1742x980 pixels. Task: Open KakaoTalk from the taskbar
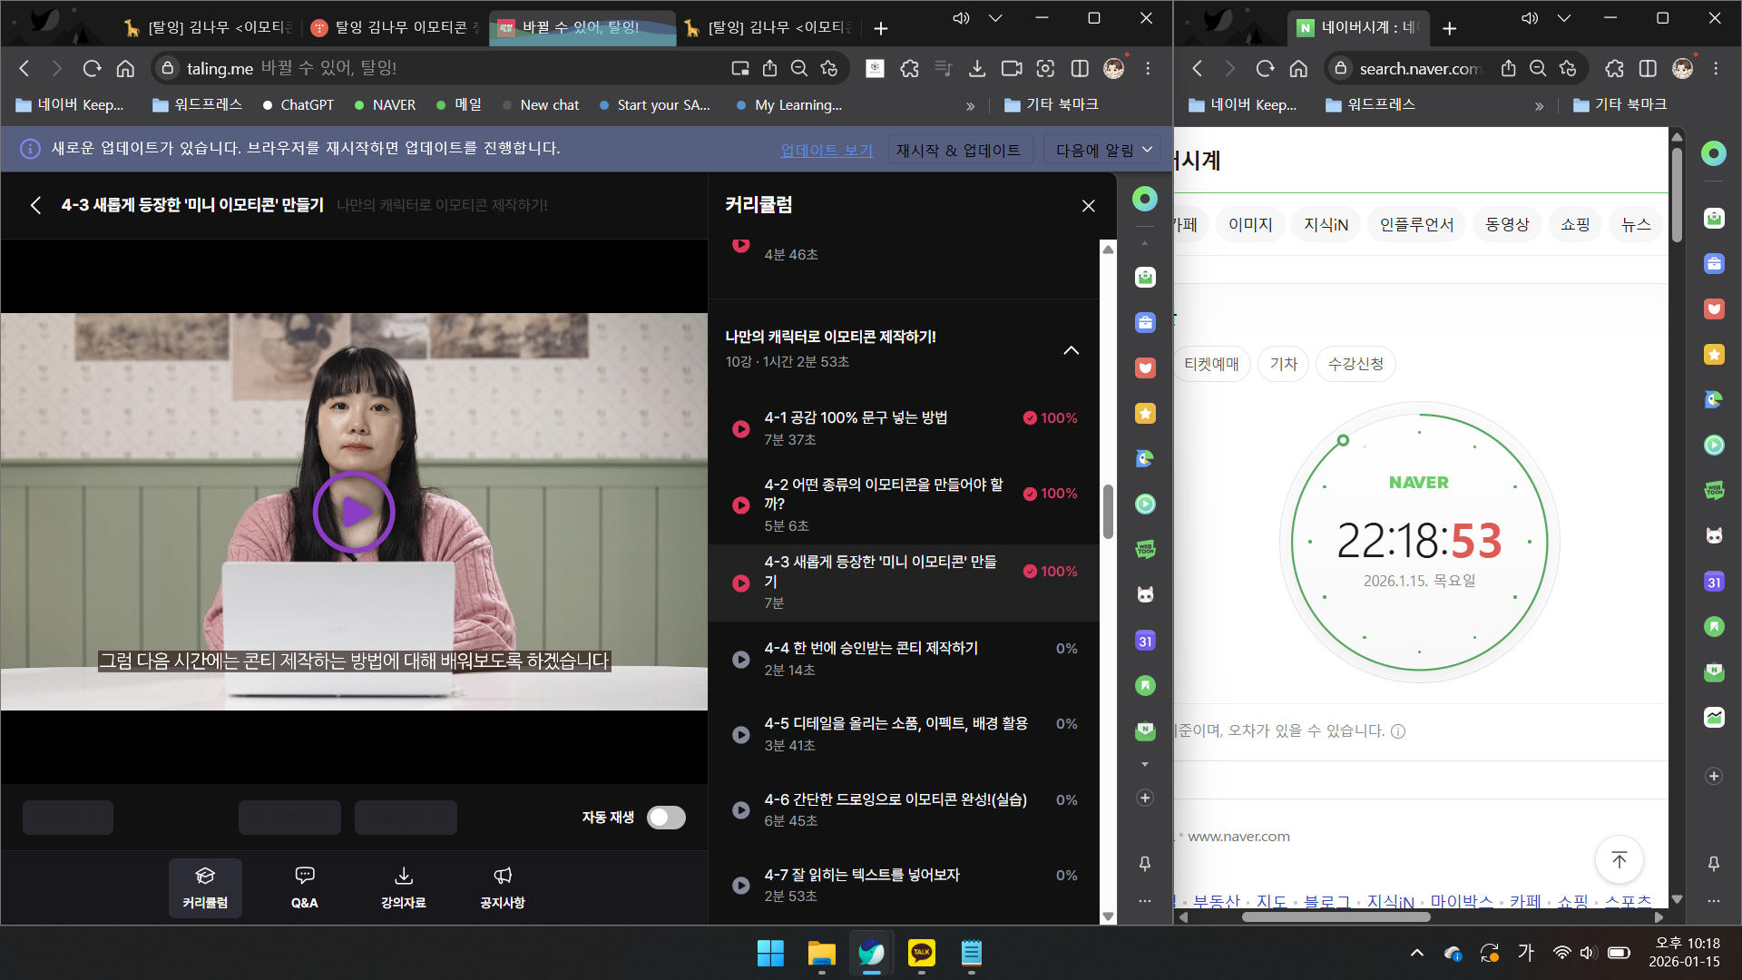(x=921, y=953)
